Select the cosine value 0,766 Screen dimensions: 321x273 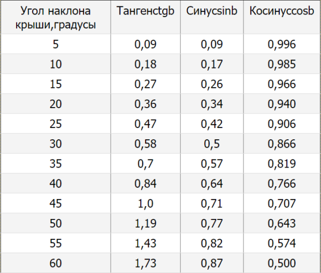pos(281,184)
